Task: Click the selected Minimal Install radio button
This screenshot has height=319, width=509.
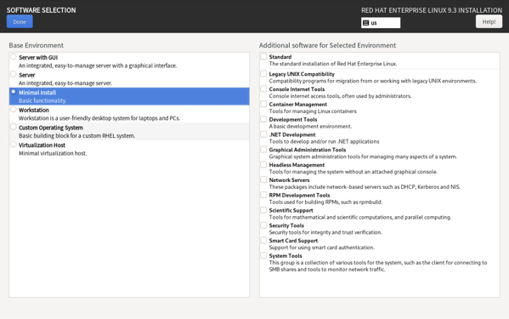Action: [14, 92]
